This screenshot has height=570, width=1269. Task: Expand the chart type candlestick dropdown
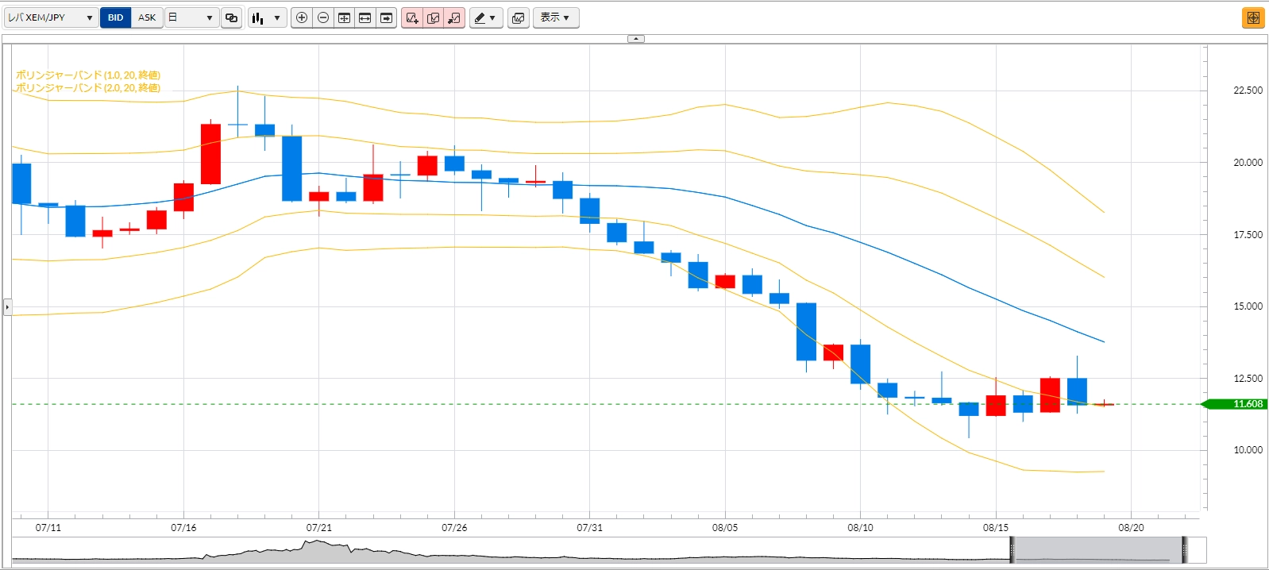(267, 17)
